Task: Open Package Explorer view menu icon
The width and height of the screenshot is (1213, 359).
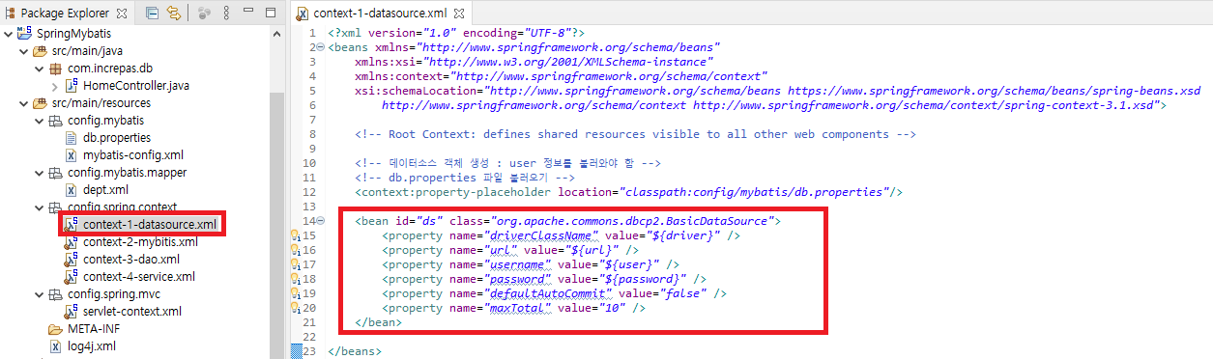Action: (x=227, y=14)
